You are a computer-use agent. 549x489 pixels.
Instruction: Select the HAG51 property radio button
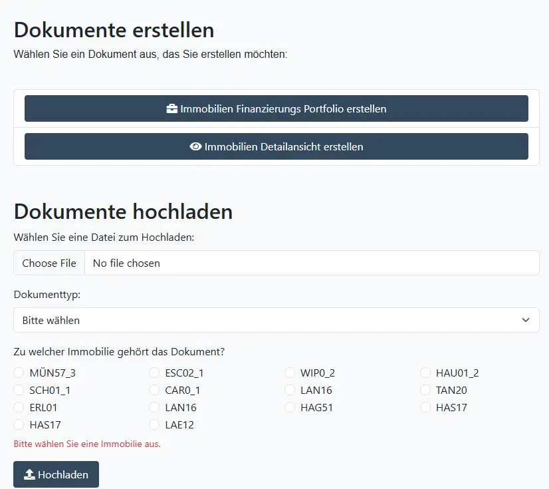pyautogui.click(x=290, y=407)
